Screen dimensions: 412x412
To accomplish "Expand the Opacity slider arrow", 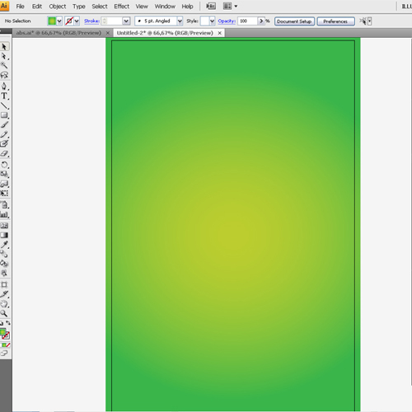I will 261,21.
